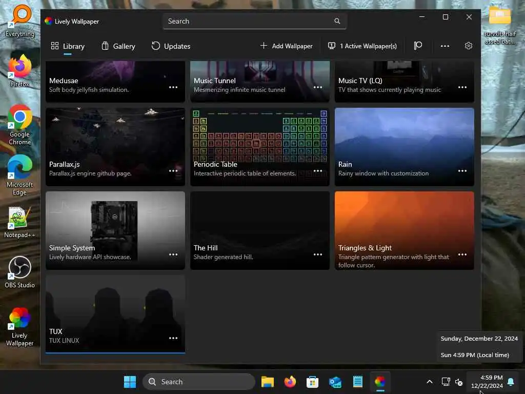This screenshot has width=525, height=394.
Task: Select the Medusae wallpaper card
Action: 115,82
